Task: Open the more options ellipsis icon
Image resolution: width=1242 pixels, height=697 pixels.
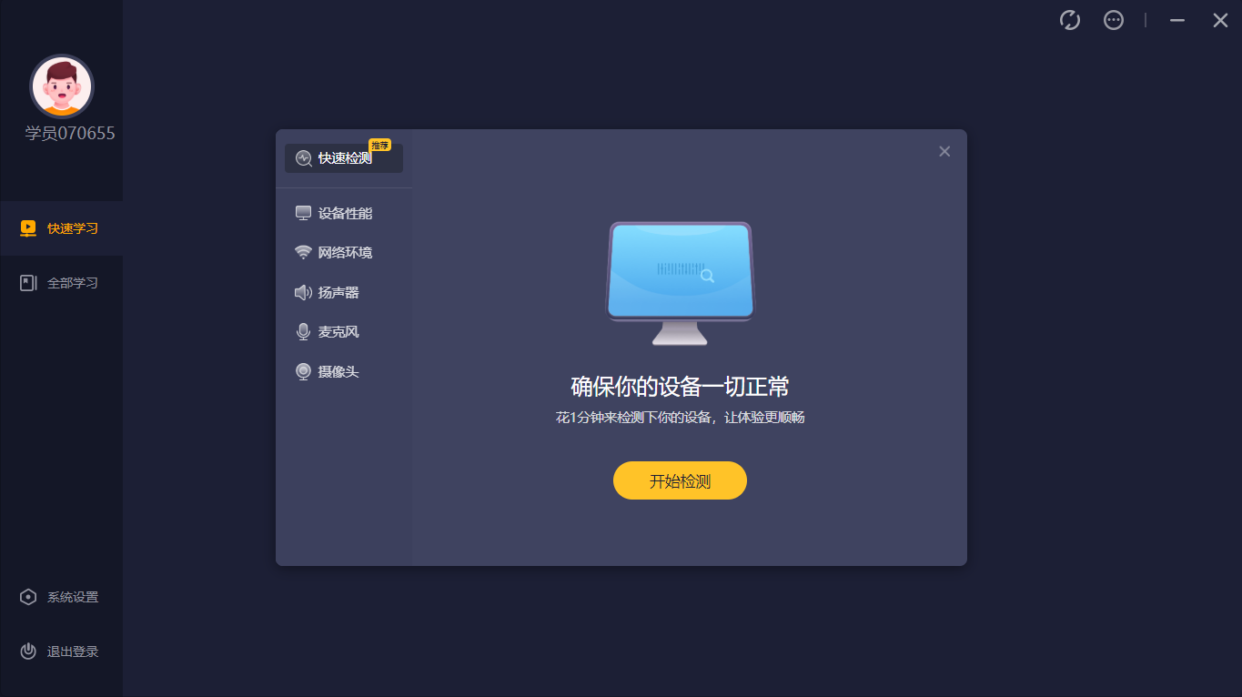Action: (x=1114, y=20)
